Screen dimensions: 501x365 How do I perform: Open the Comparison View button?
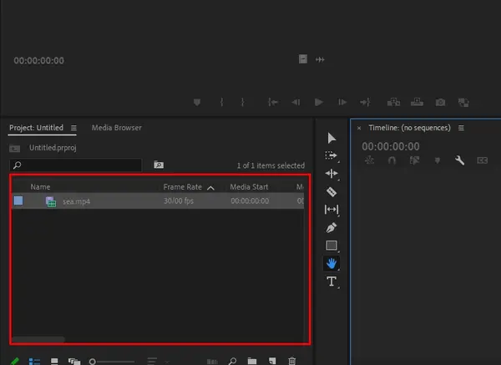463,102
